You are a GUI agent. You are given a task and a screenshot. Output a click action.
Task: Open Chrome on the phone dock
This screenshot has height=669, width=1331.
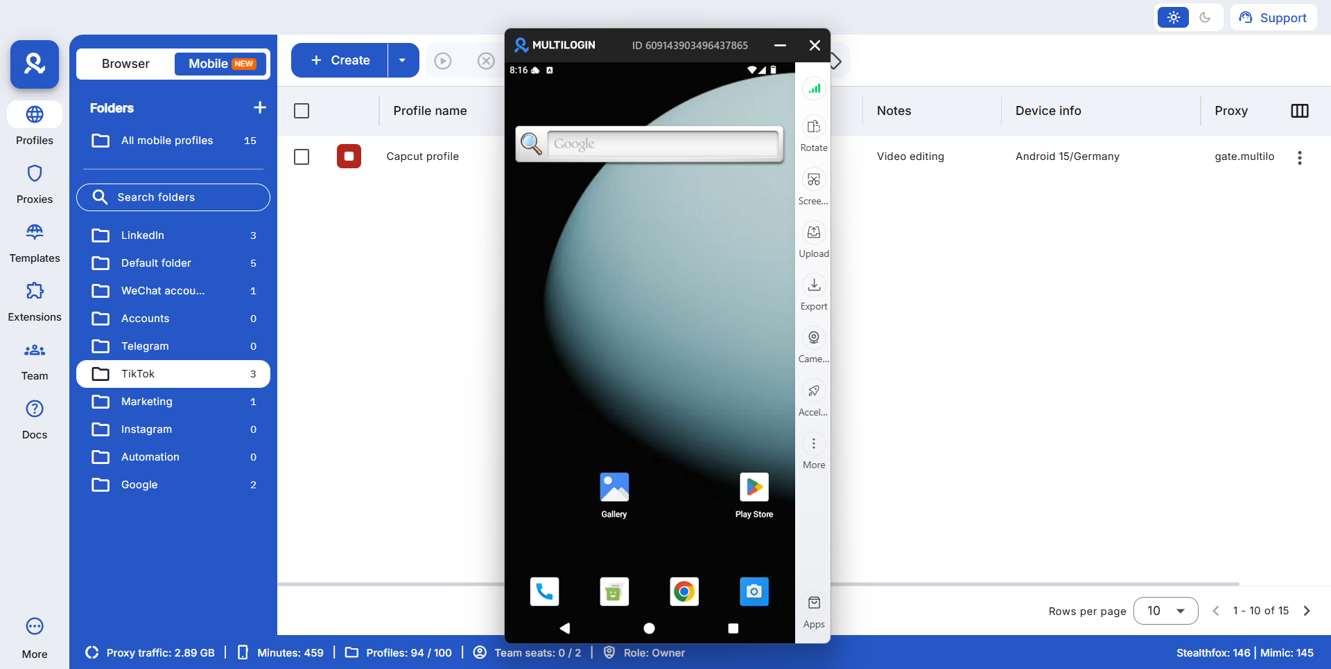(x=684, y=591)
